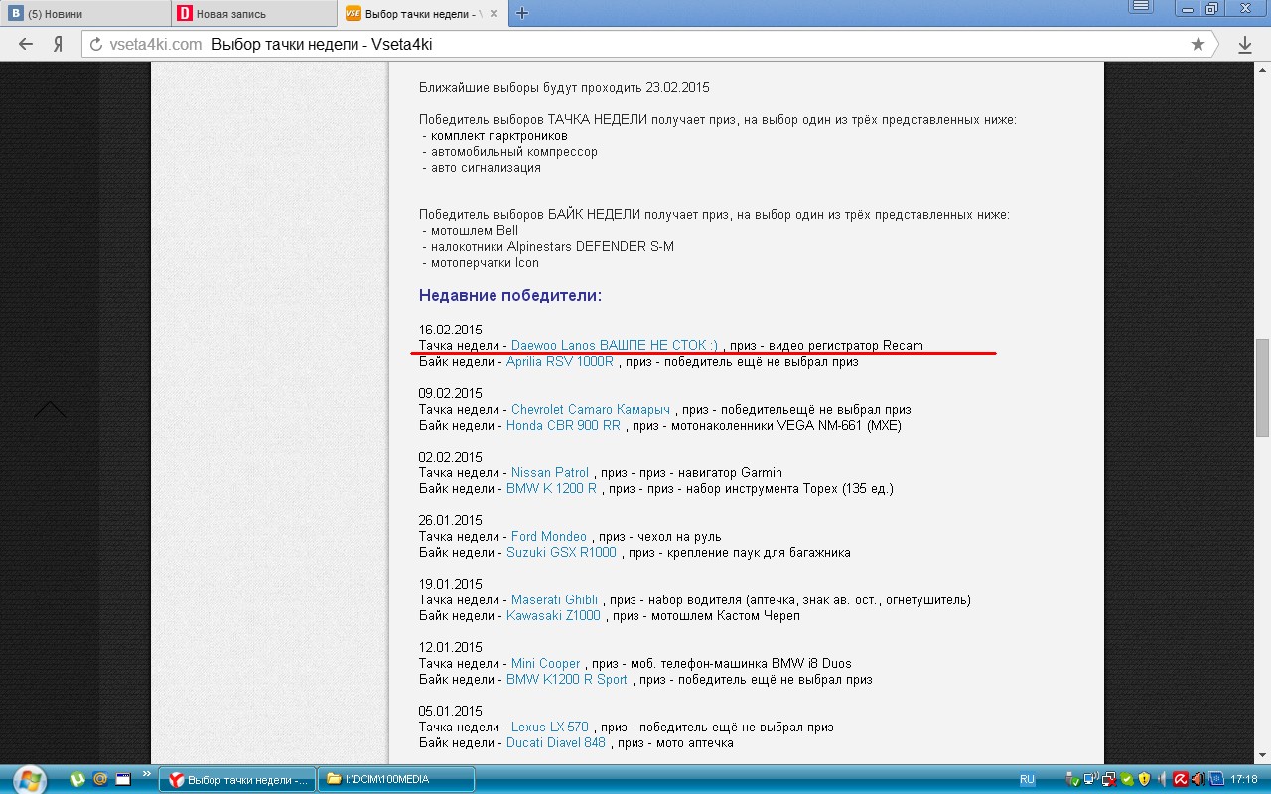Open the BMW K 1200 R link
1271x794 pixels.
click(551, 488)
